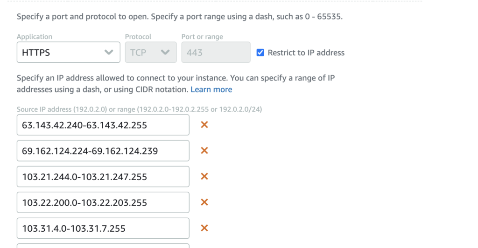Click the chevron arrow in the TCP dropdown
478x248 pixels.
pos(165,52)
